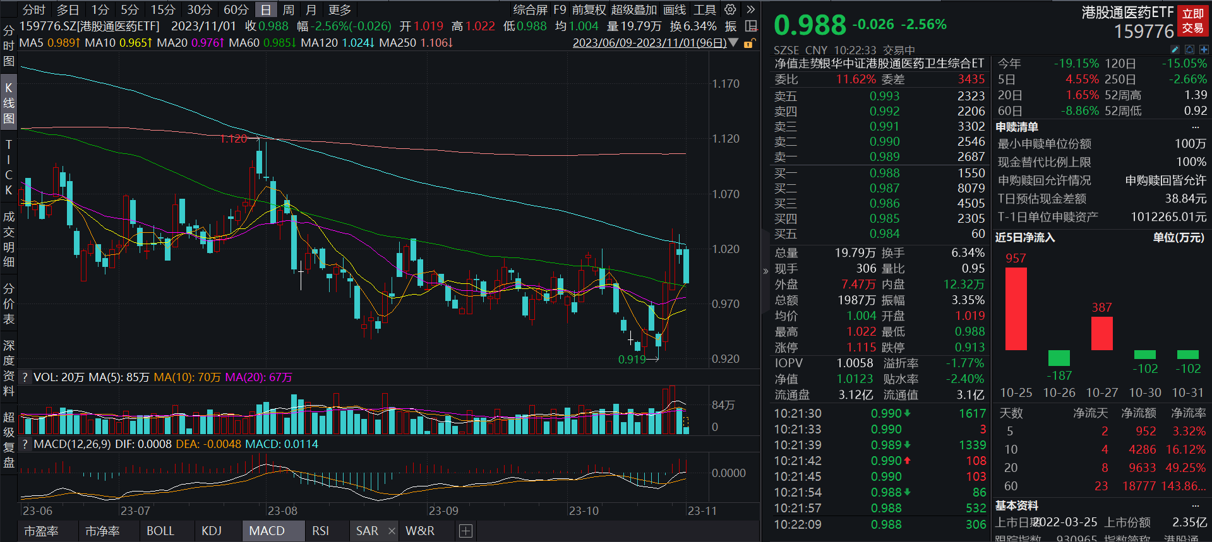Open the date range dropdown triangle
This screenshot has width=1212, height=542.
coord(733,43)
